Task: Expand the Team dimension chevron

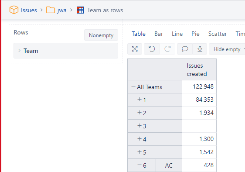Action: click(19, 51)
